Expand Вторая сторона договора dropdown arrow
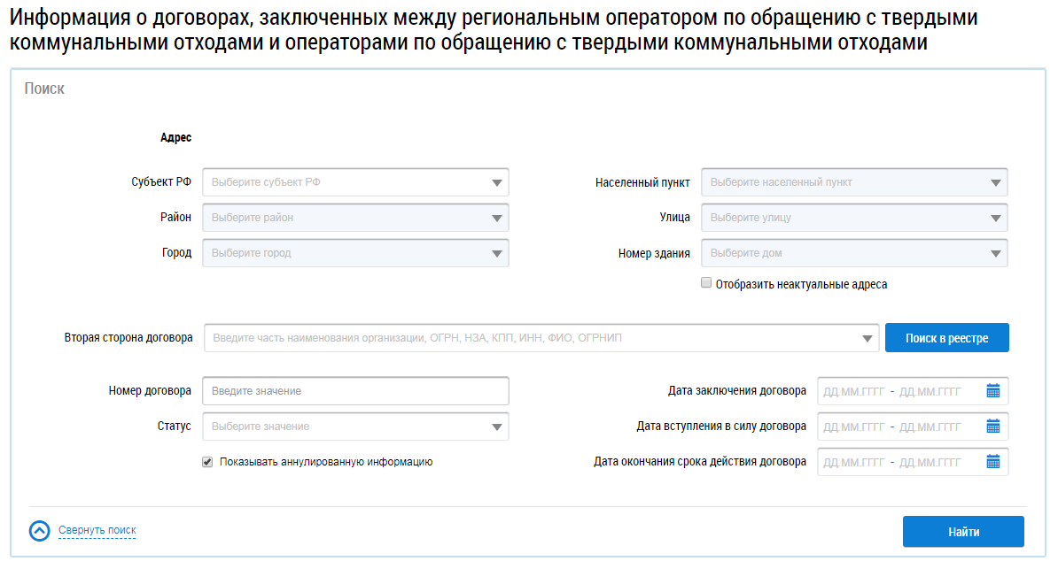Viewport: 1058px width, 569px height. click(866, 339)
